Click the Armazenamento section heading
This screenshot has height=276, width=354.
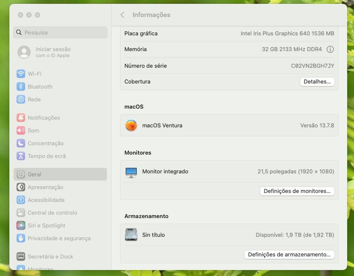pos(146,216)
